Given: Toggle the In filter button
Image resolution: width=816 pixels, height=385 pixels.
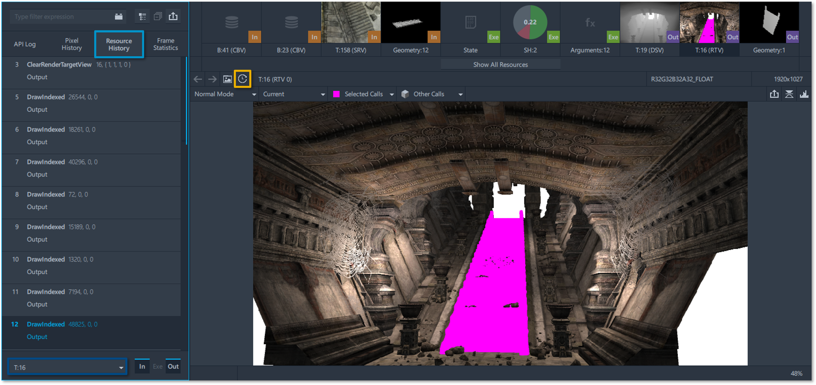Looking at the screenshot, I should (x=142, y=366).
